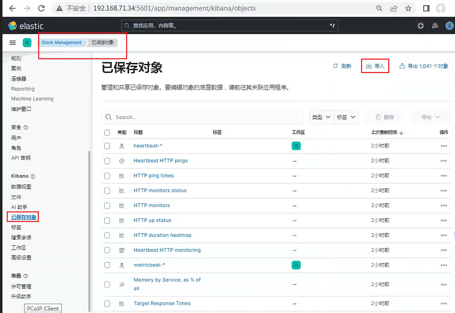Viewport: 455px width, 313px height.
Task: Bookmark this page with the star icon
Action: click(408, 8)
